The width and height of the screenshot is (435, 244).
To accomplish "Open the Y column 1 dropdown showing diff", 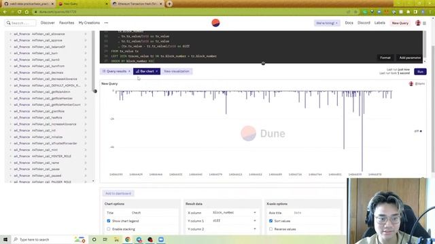I will (234, 221).
